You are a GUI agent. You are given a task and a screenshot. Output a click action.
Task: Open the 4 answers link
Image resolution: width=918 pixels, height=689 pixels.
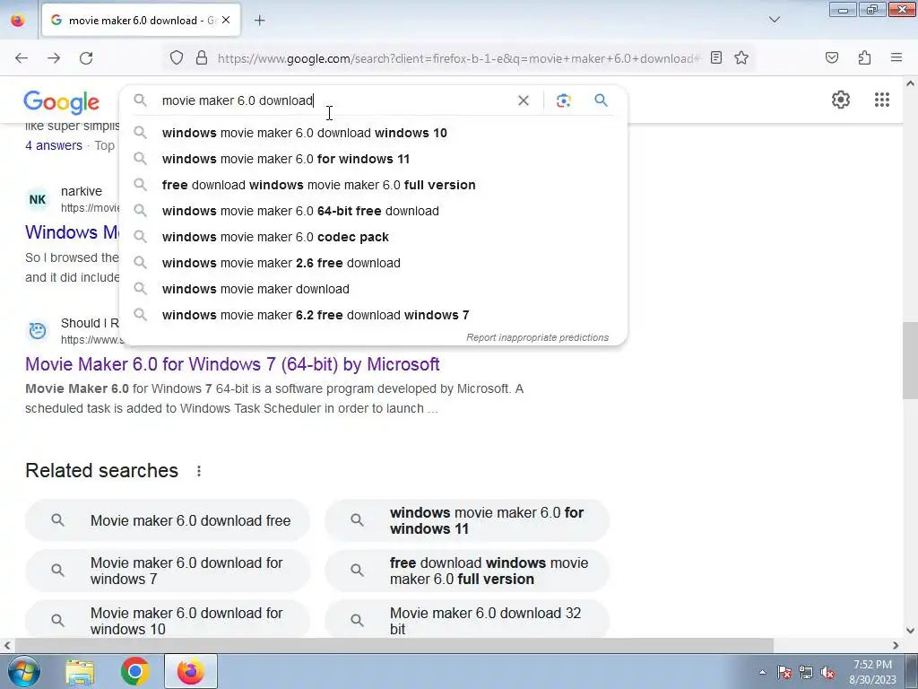54,145
